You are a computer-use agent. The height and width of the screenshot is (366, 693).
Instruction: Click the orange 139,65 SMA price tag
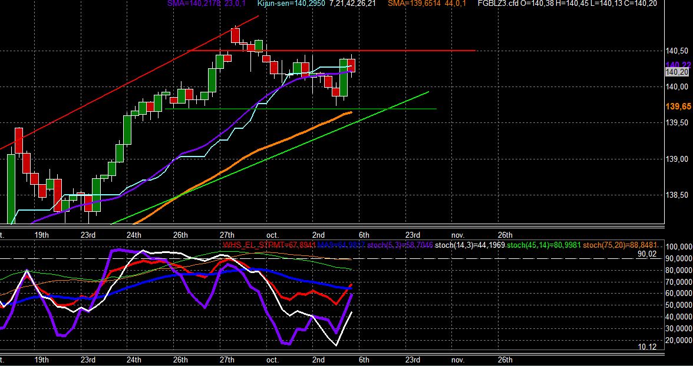[x=678, y=107]
